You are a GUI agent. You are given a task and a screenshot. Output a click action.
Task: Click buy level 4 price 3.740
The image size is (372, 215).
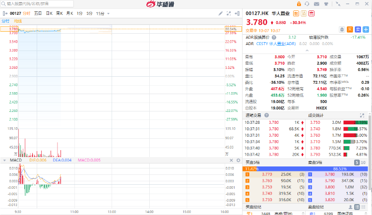coord(267,194)
